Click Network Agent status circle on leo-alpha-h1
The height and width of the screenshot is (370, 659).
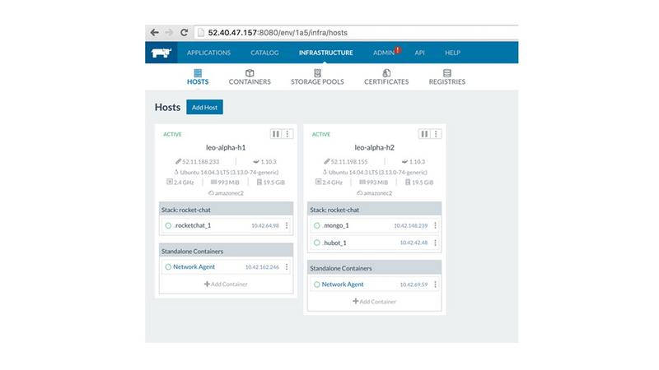coord(168,266)
